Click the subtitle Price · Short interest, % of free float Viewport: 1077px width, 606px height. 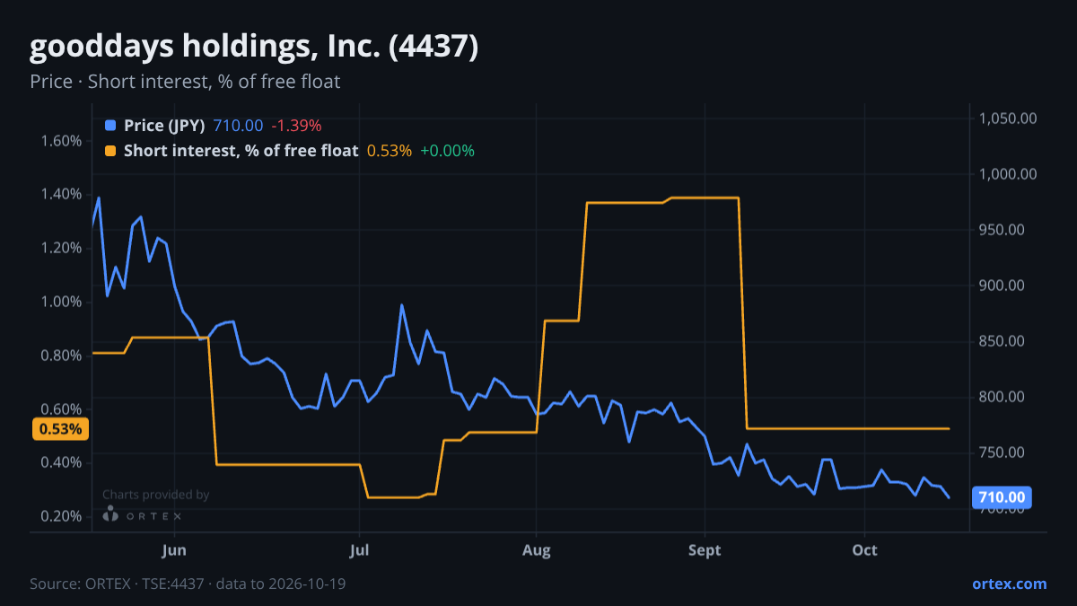coord(185,82)
